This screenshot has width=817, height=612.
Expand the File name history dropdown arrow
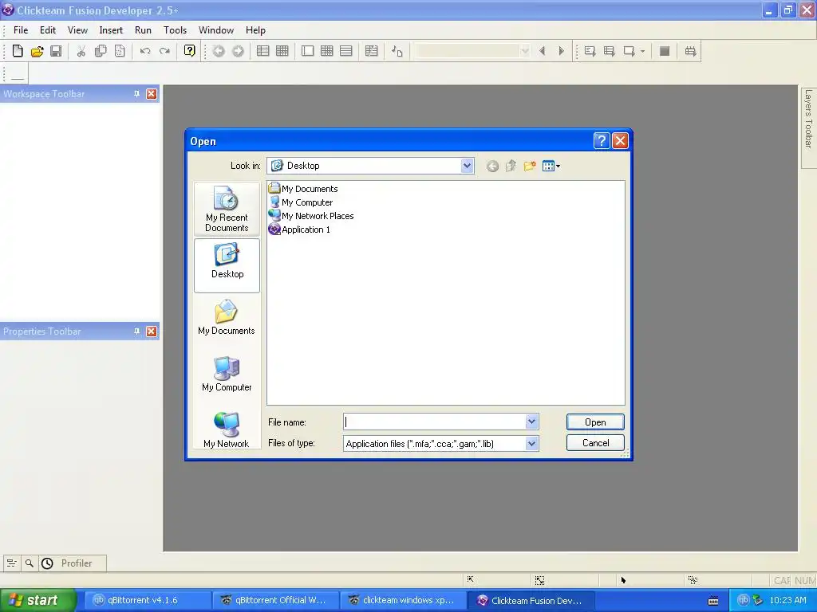[x=531, y=422]
